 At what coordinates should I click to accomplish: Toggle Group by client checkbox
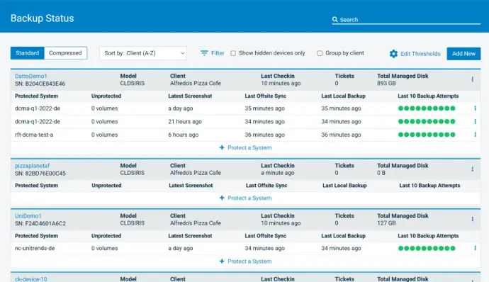pos(320,53)
